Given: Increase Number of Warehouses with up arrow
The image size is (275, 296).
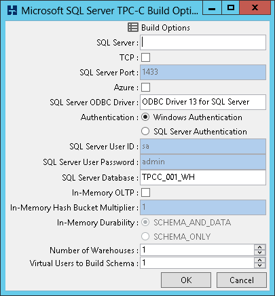Looking at the screenshot, I should point(259,247).
